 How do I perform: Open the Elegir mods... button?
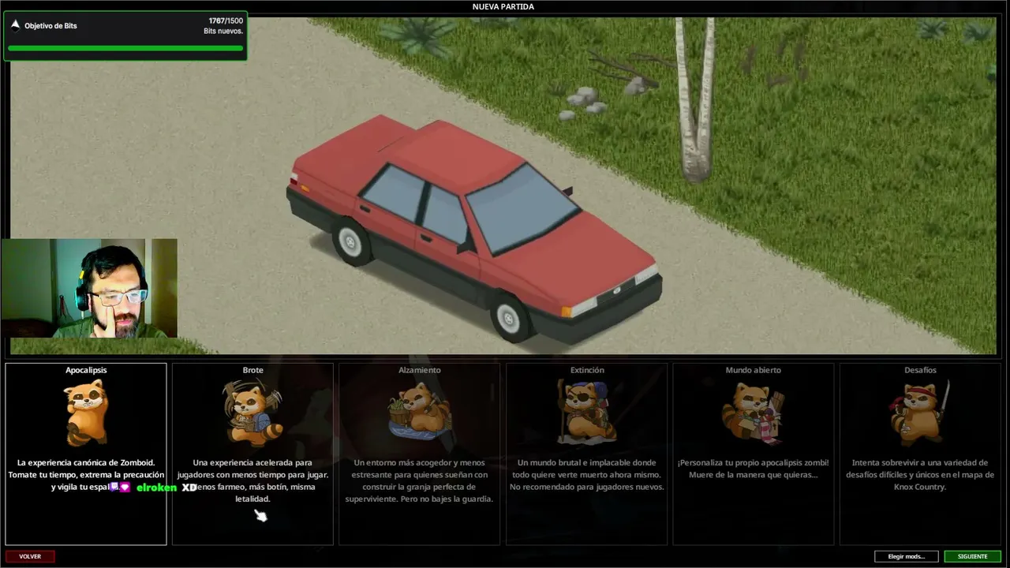click(x=906, y=556)
